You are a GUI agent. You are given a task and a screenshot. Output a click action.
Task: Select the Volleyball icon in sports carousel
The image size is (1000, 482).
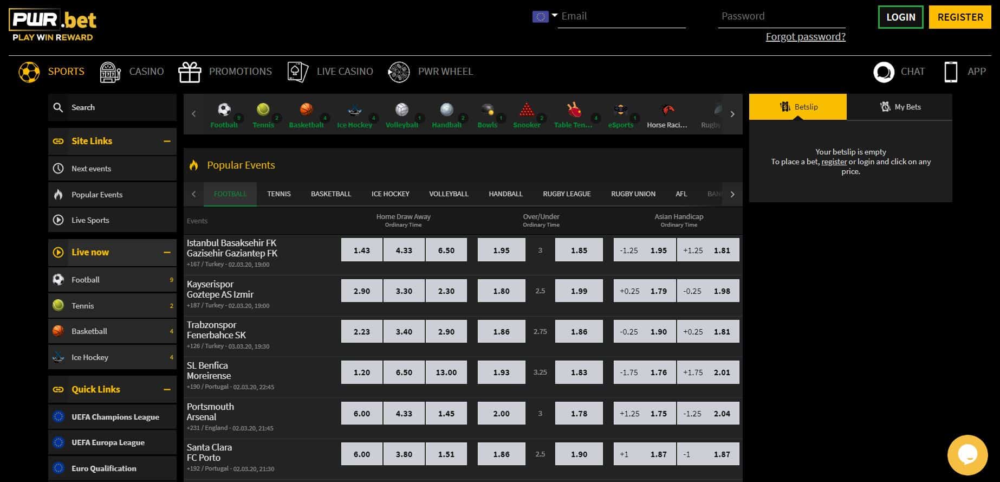pyautogui.click(x=401, y=110)
